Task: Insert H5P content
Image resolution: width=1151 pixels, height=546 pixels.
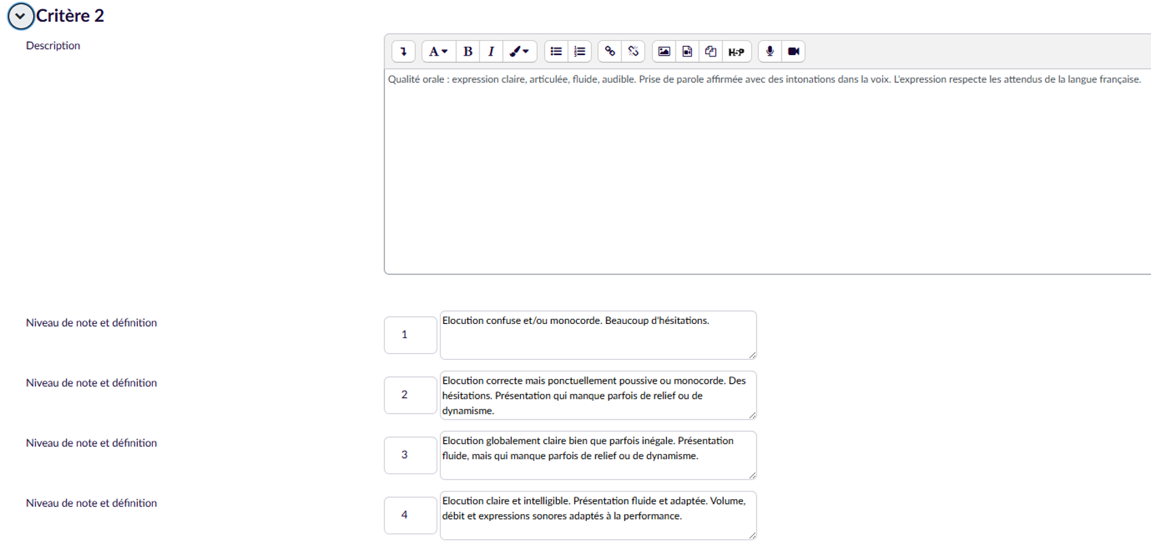Action: click(x=736, y=52)
